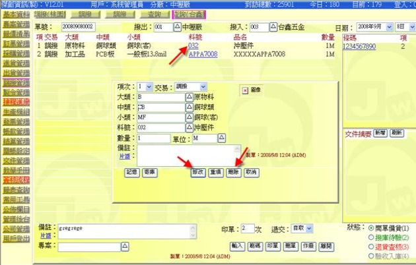
Task: Click the 修改 button
Action: pos(197,171)
